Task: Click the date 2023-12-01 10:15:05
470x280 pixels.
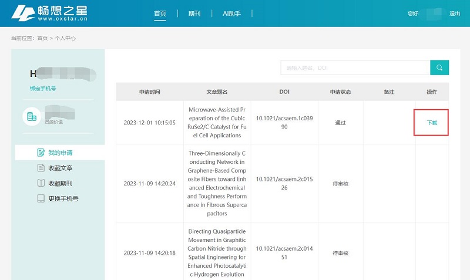Action: click(x=150, y=123)
